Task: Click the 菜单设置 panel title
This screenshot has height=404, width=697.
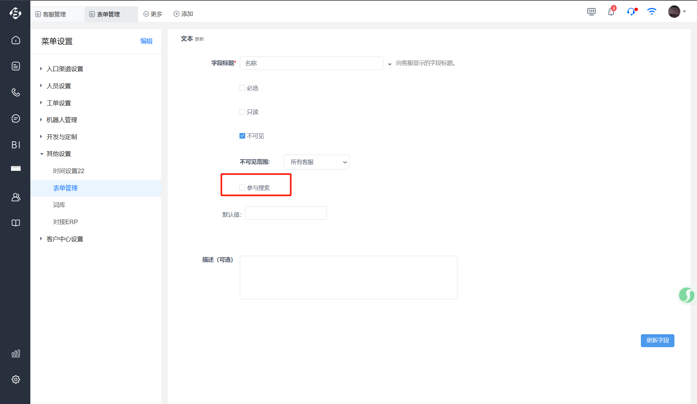Action: pos(57,41)
